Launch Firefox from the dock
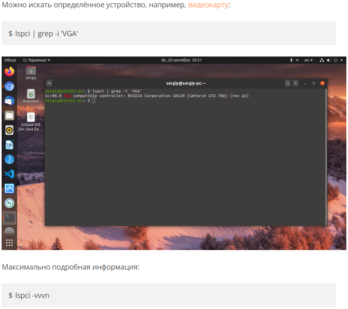Screen dimensions: 348x309 (9, 72)
